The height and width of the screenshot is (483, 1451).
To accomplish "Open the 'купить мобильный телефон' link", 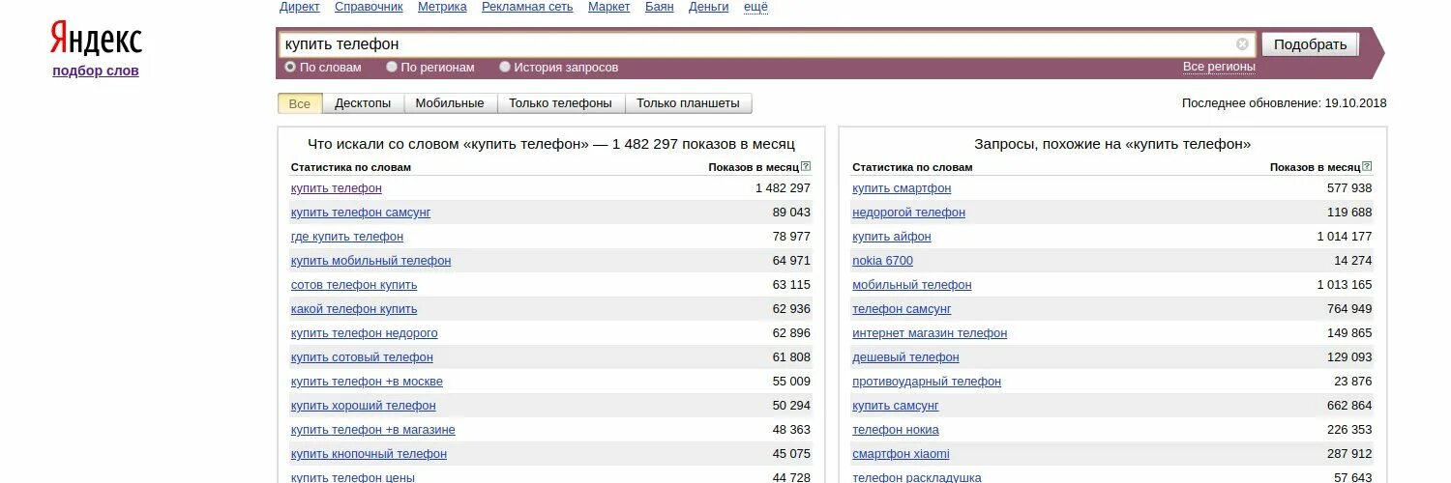I will pyautogui.click(x=370, y=261).
